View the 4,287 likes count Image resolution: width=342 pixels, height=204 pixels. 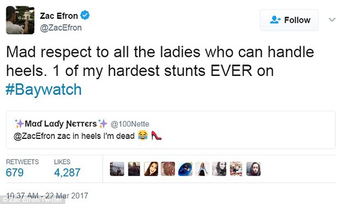(x=67, y=173)
